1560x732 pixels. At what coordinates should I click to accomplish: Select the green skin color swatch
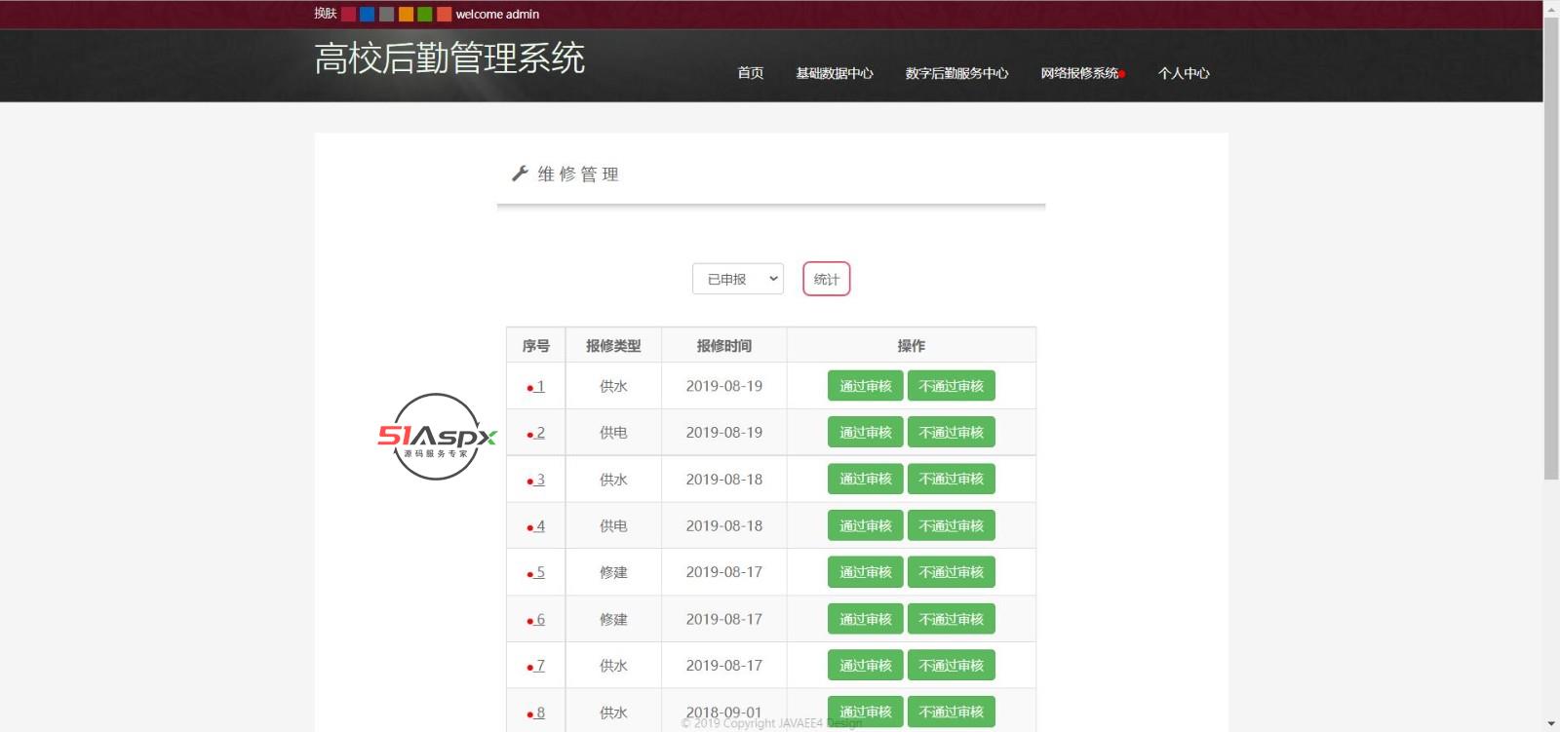click(424, 14)
